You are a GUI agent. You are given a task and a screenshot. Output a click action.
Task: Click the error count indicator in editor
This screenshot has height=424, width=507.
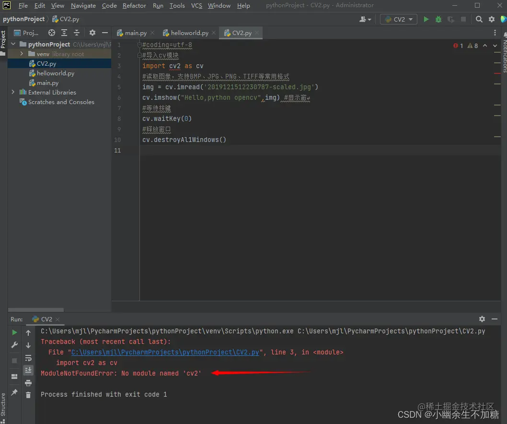click(x=458, y=46)
